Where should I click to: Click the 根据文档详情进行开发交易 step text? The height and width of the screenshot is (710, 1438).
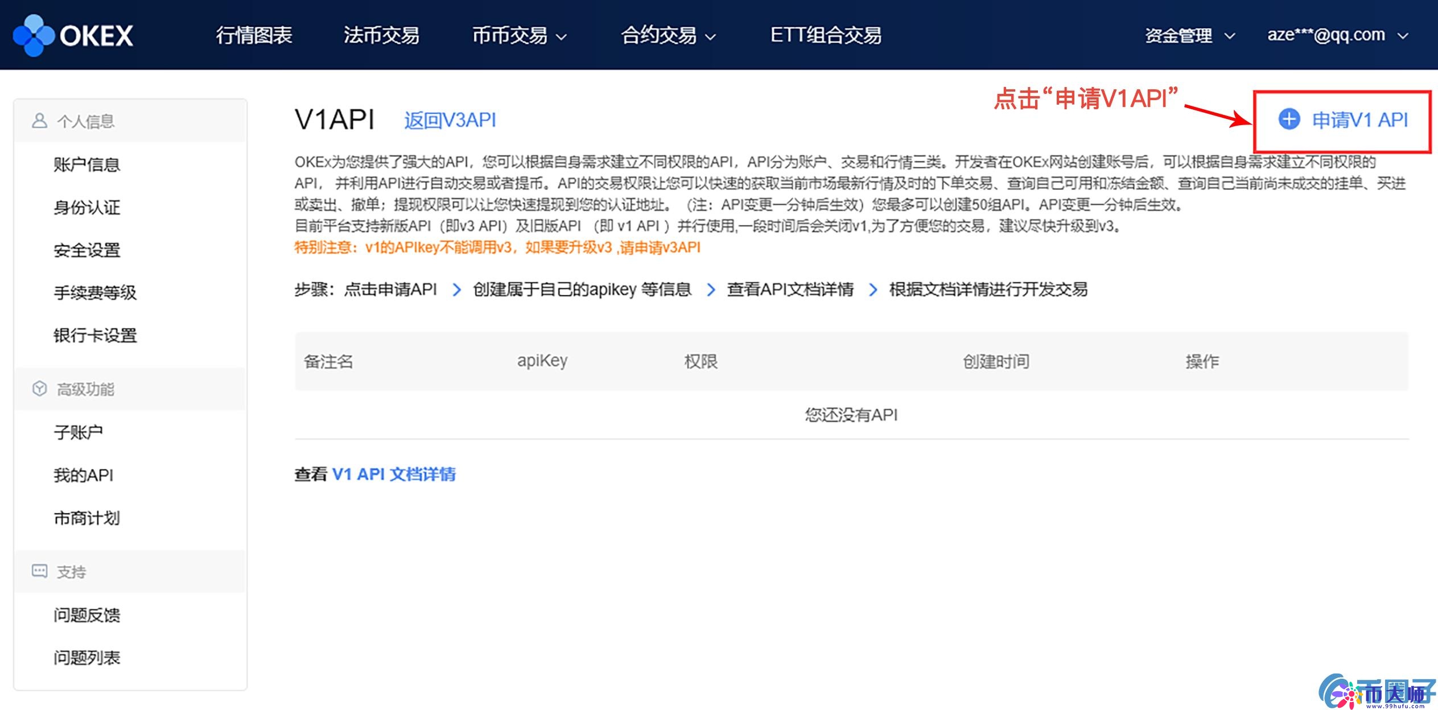click(x=988, y=290)
